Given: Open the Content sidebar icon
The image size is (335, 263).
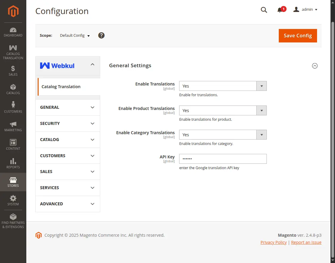Looking at the screenshot, I should click(13, 144).
